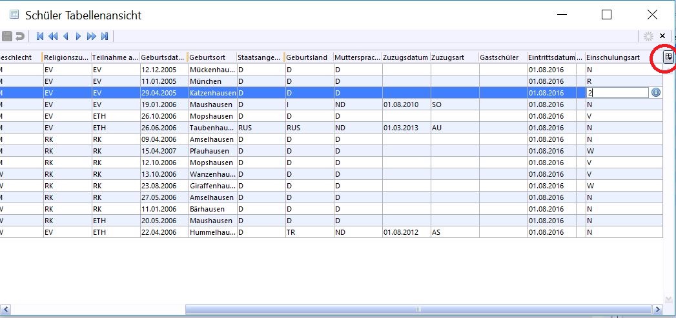This screenshot has width=676, height=318.
Task: Click the Zuzugsart cell AU
Action: (x=455, y=128)
